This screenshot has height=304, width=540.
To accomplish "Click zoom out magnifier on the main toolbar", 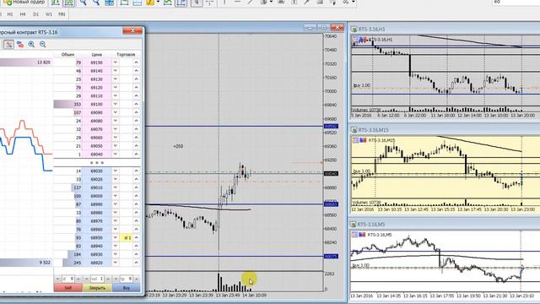I will pyautogui.click(x=96, y=3).
